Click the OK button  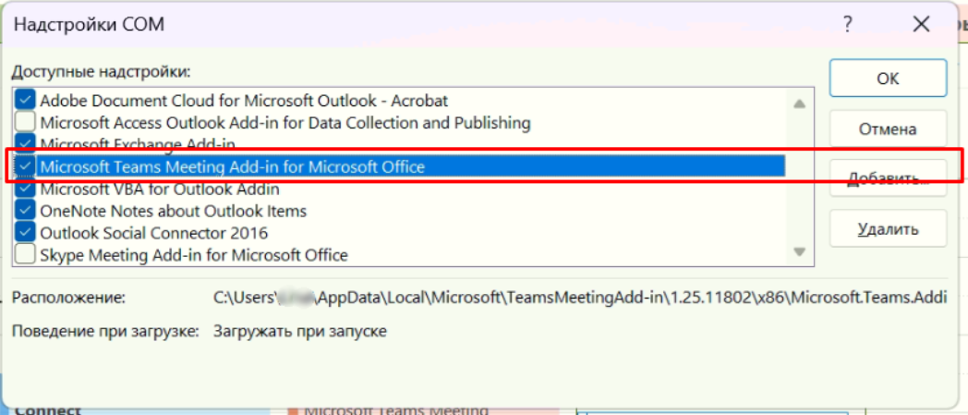[x=888, y=79]
